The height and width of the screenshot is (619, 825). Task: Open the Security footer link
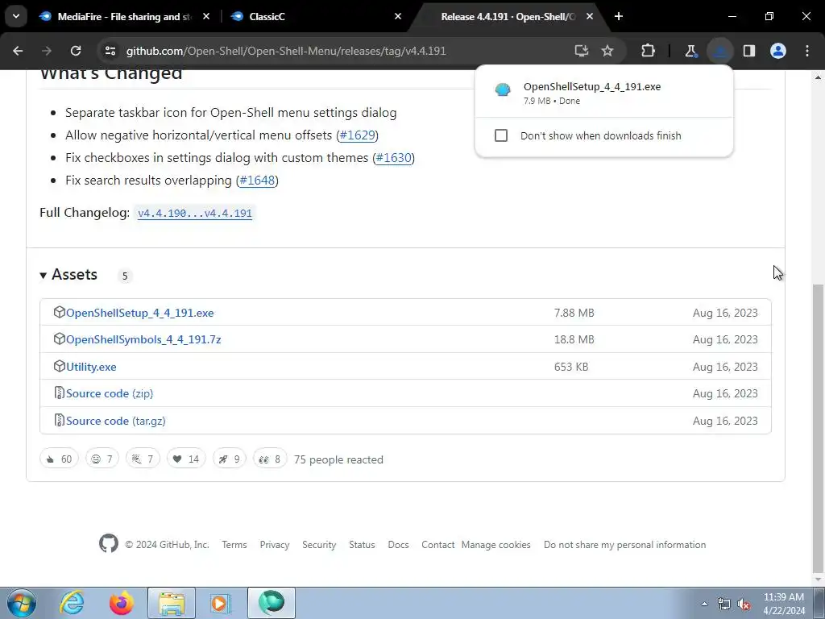(x=319, y=545)
